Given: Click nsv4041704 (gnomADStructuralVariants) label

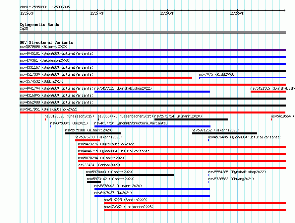Looking at the screenshot, I should tap(57, 88).
